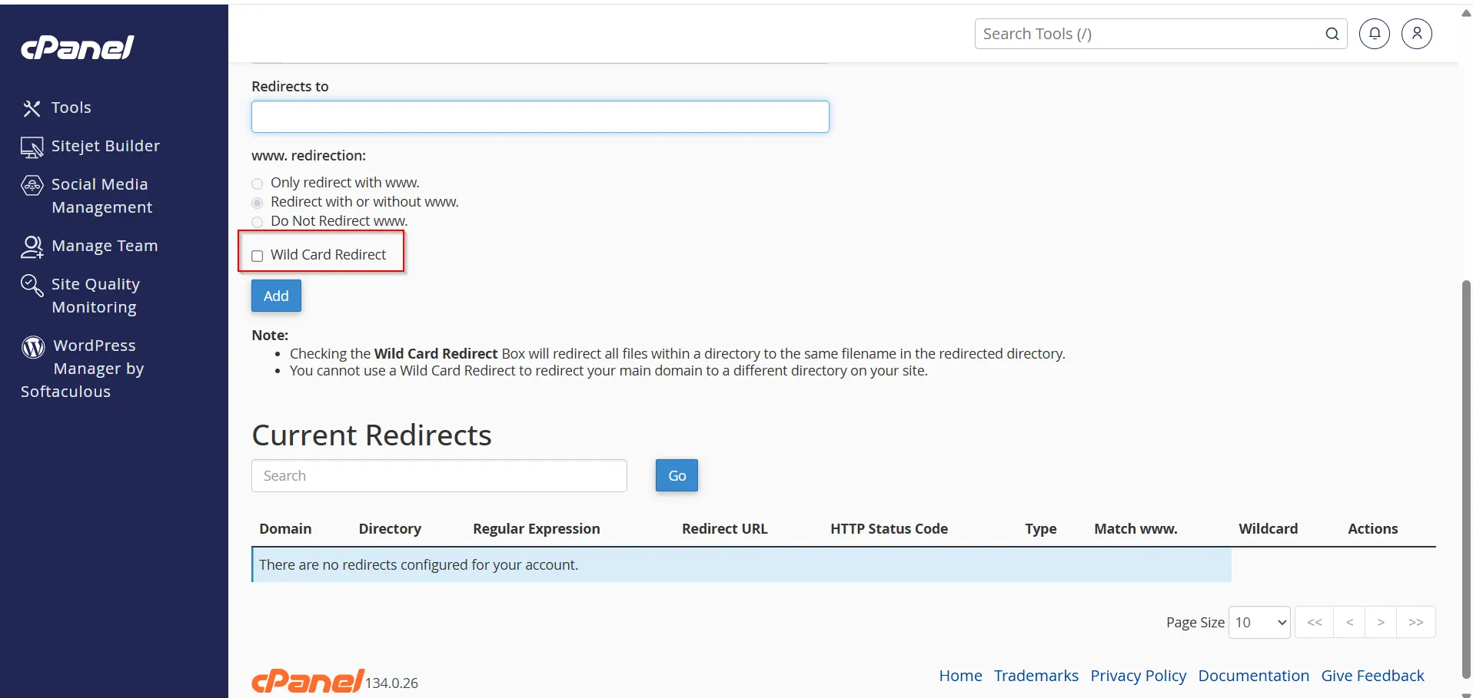Open Sitejet Builder menu item

tap(105, 146)
